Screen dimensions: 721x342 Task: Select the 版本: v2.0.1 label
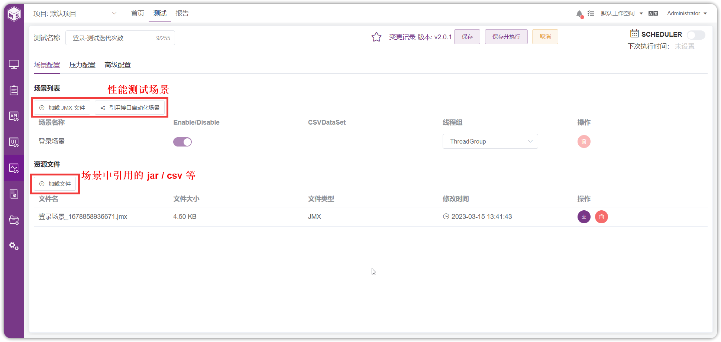434,37
